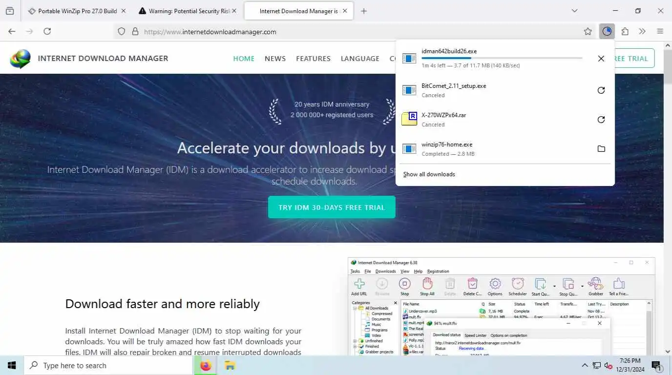672x375 pixels.
Task: Cancel the idman642build26.exe download
Action: [x=601, y=59]
